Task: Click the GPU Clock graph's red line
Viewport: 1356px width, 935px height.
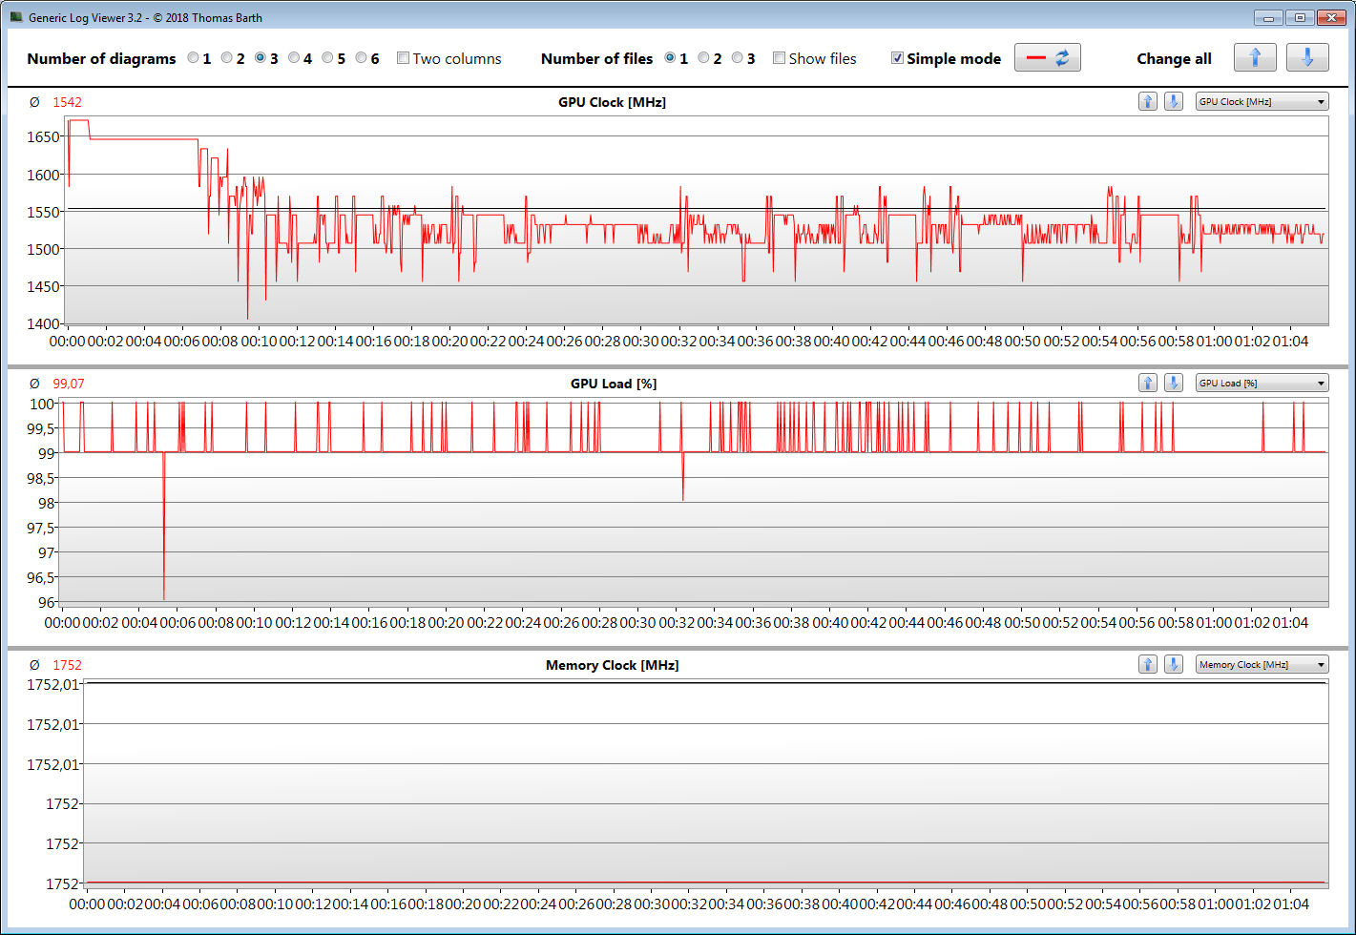Action: 143,139
